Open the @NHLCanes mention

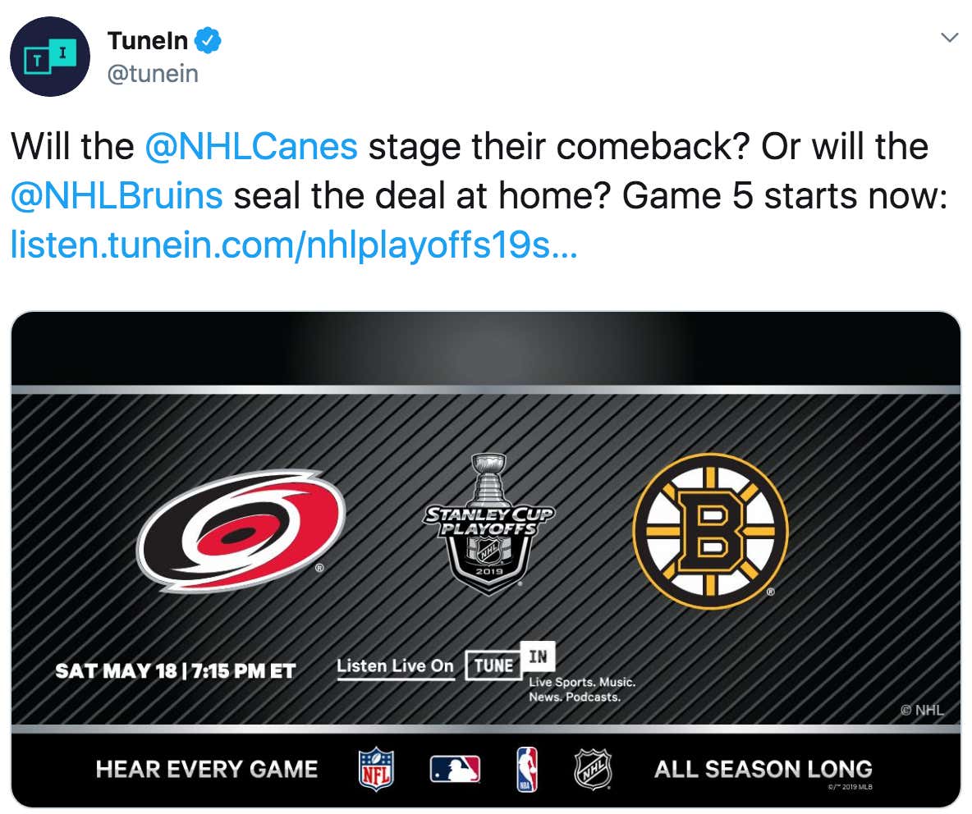[251, 147]
